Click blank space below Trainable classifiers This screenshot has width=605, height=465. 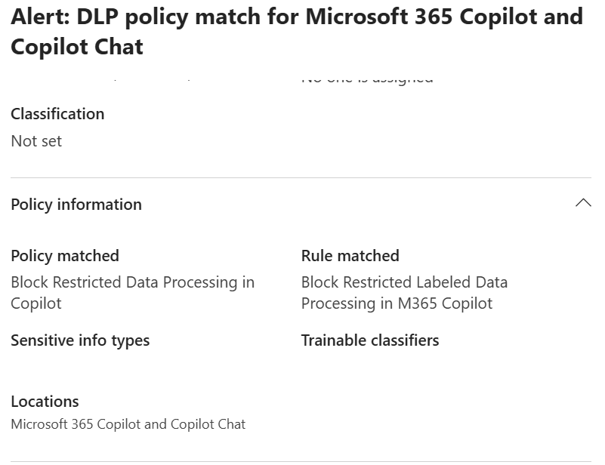(x=370, y=367)
